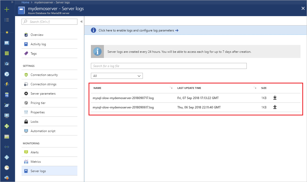Open the All log filter dropdown
This screenshot has height=182, width=307.
pos(117,76)
